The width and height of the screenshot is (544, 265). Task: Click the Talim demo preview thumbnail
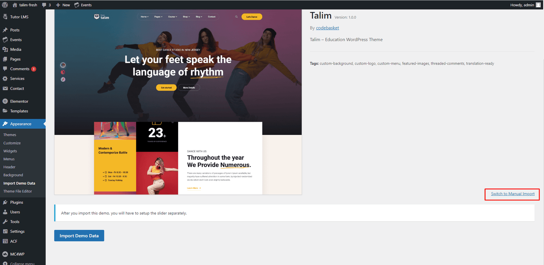pyautogui.click(x=178, y=102)
